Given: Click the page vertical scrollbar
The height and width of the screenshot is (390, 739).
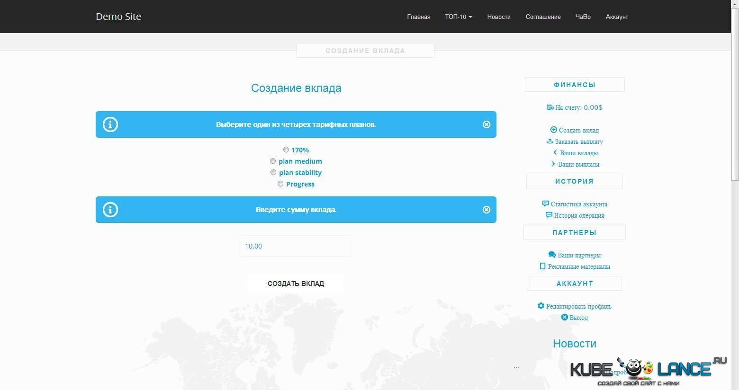Looking at the screenshot, I should [x=735, y=95].
